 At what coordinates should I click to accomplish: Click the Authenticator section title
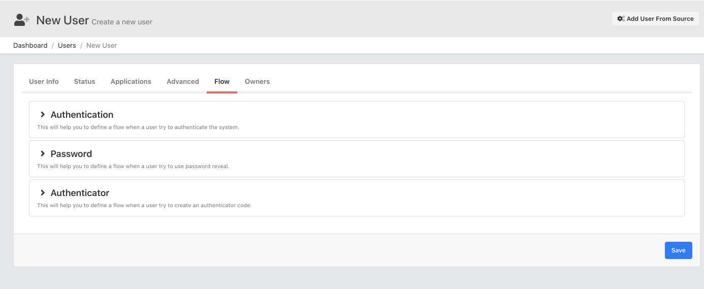80,193
